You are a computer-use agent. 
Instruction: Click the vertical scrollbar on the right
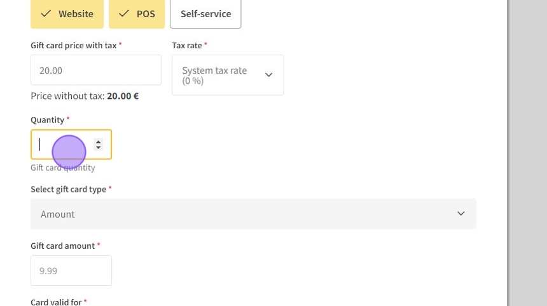508,152
